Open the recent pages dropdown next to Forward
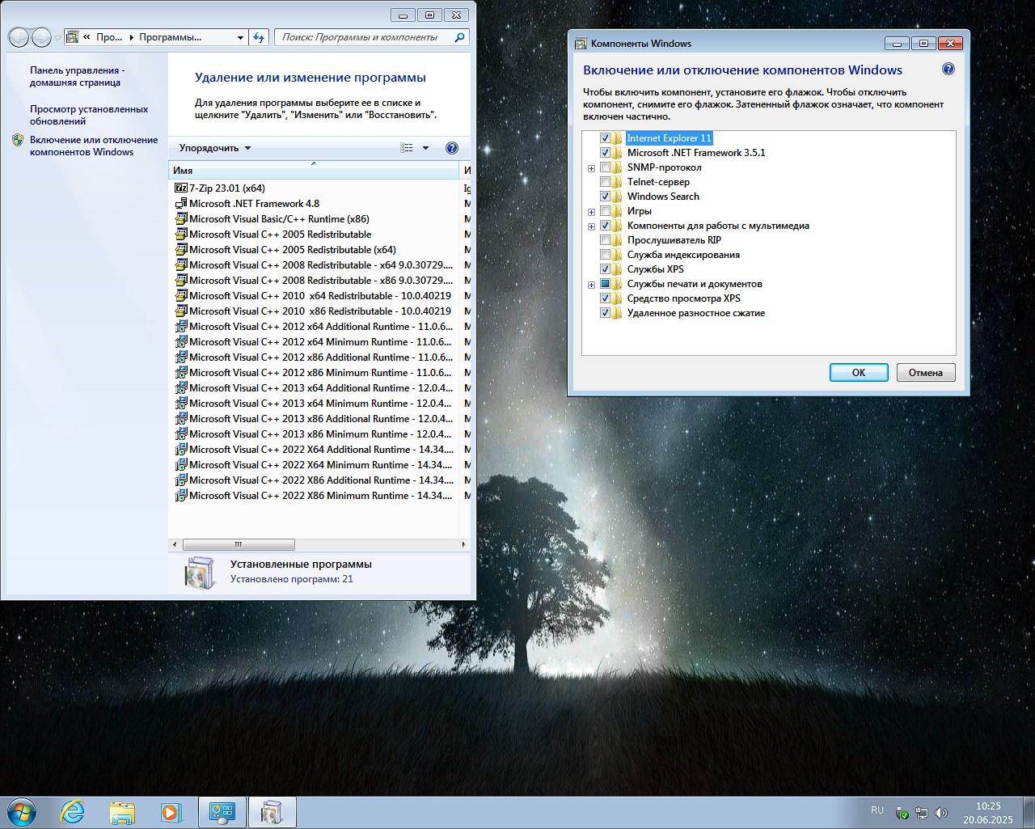This screenshot has height=829, width=1035. [x=57, y=38]
